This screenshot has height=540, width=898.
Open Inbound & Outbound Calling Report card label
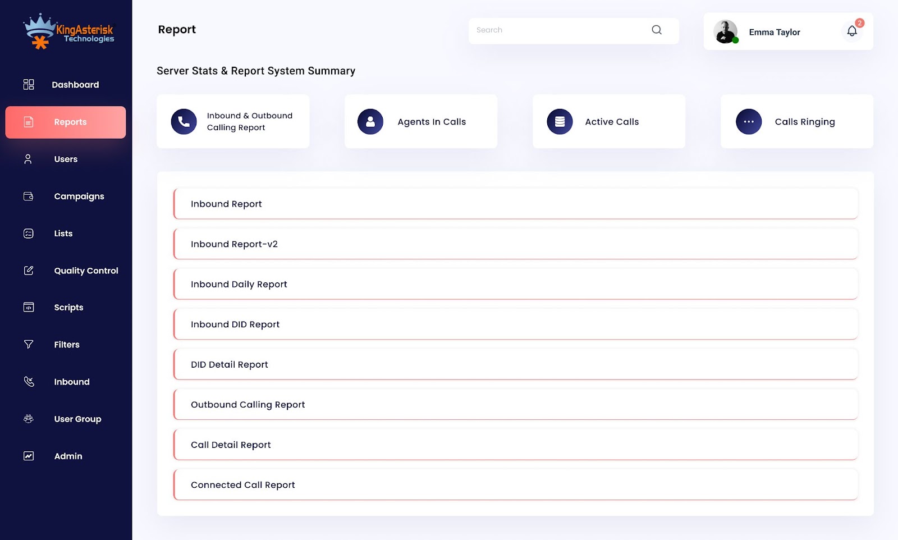[250, 121]
